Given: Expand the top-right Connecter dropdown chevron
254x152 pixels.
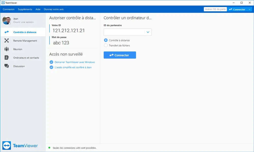Looking at the screenshot, I should [x=250, y=9].
